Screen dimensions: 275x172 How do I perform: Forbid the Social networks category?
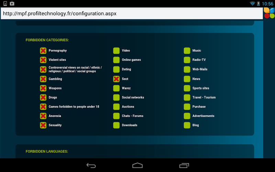pos(116,97)
